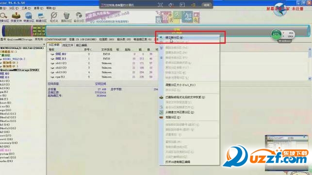The height and width of the screenshot is (175, 312).
Task: Select QualcommMMCStorage (29GB) in tree
Action: click(x=19, y=70)
